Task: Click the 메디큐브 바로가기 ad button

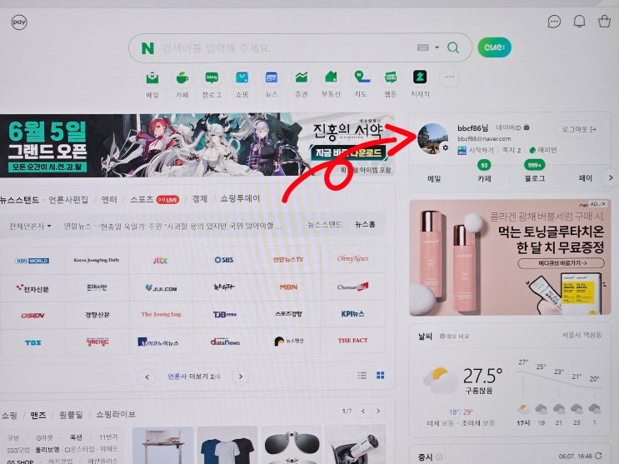Action: (x=561, y=263)
